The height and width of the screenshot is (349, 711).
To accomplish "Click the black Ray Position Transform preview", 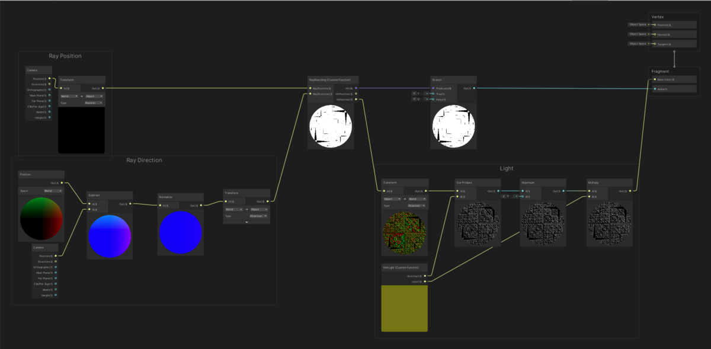I will point(82,130).
